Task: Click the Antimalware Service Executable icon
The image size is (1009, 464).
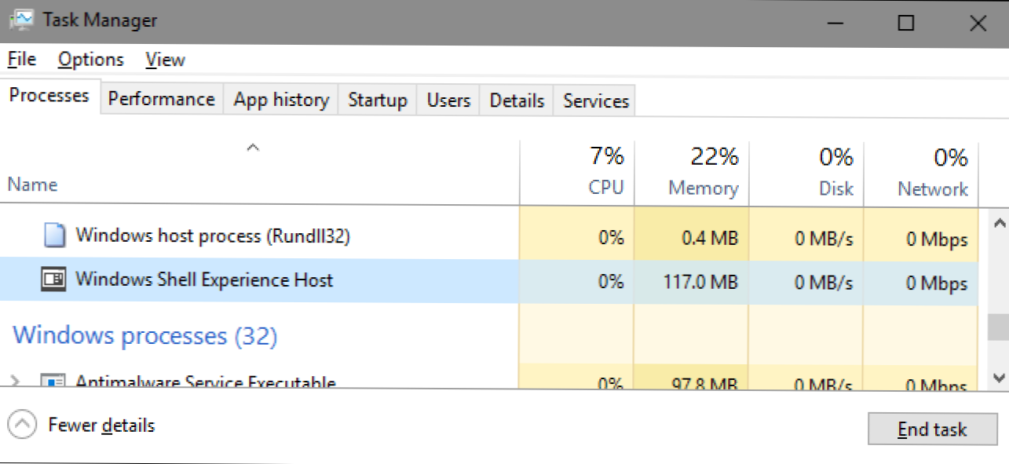Action: (53, 382)
